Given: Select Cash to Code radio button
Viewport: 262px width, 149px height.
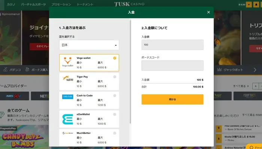Looking at the screenshot, I should coord(115,96).
